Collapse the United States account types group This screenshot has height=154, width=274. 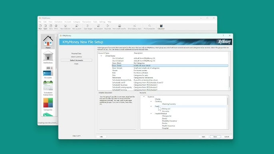[101, 56]
